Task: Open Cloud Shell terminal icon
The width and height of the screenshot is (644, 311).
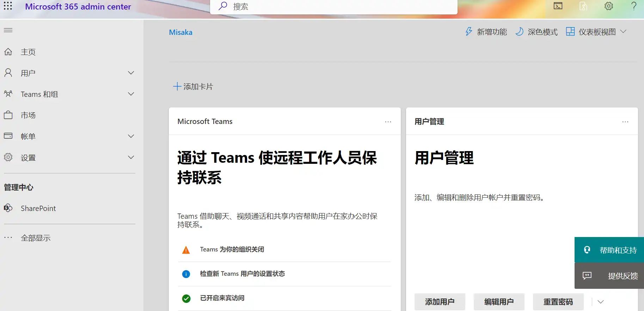Action: click(x=558, y=6)
